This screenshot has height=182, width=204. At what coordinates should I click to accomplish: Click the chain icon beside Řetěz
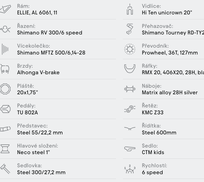[130, 109]
